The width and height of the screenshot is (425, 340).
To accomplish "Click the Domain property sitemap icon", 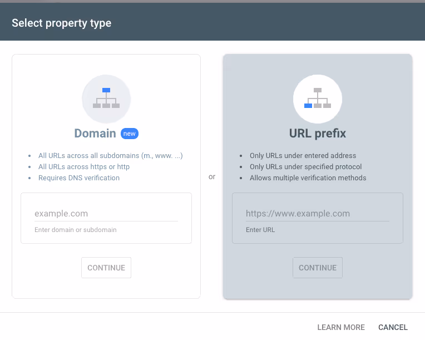I will coord(106,98).
